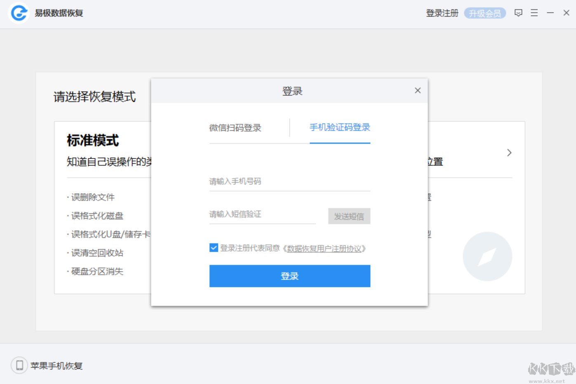The image size is (576, 384).
Task: Click the 误删除文件 list entry
Action: (92, 197)
